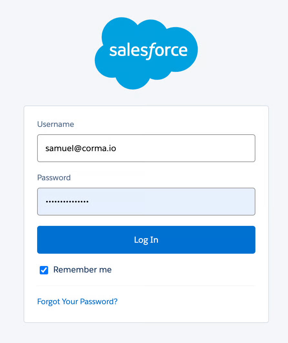Focus the Password input field
Image resolution: width=288 pixels, height=343 pixels.
(x=146, y=202)
